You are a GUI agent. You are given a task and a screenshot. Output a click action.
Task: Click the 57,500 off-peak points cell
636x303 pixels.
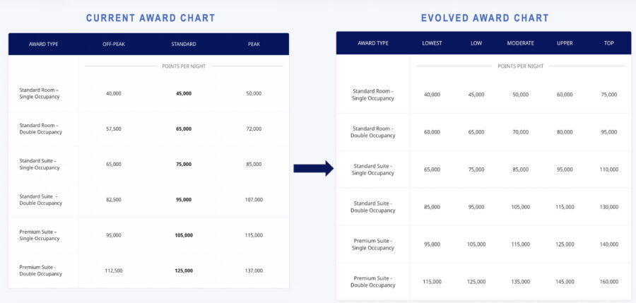tap(113, 129)
